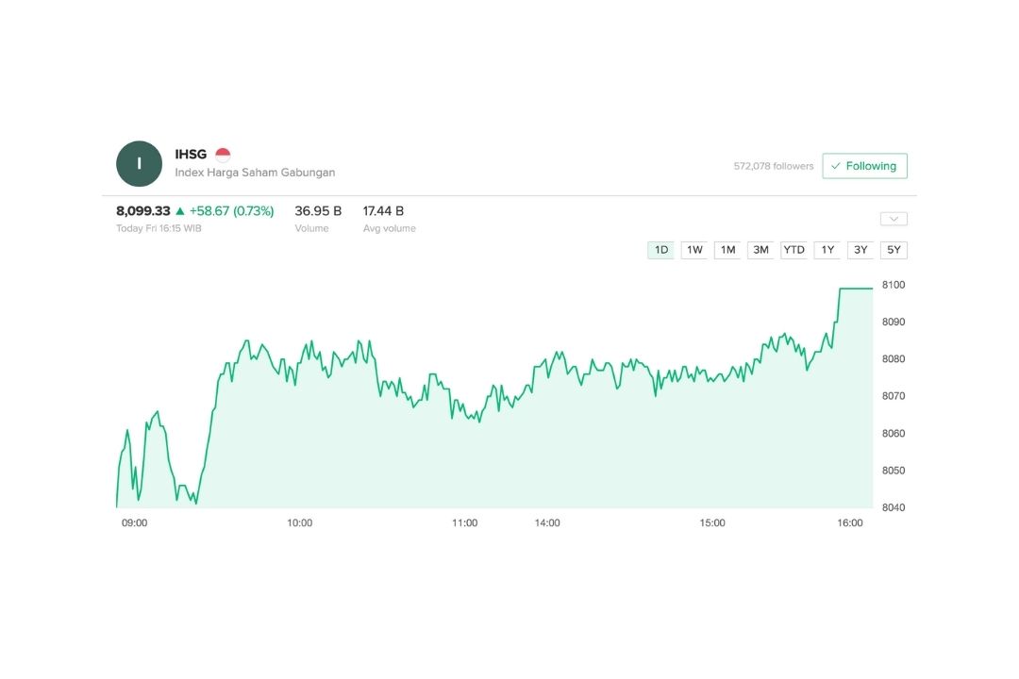The width and height of the screenshot is (1019, 679).
Task: Click the 36.95 B volume value
Action: [x=318, y=211]
